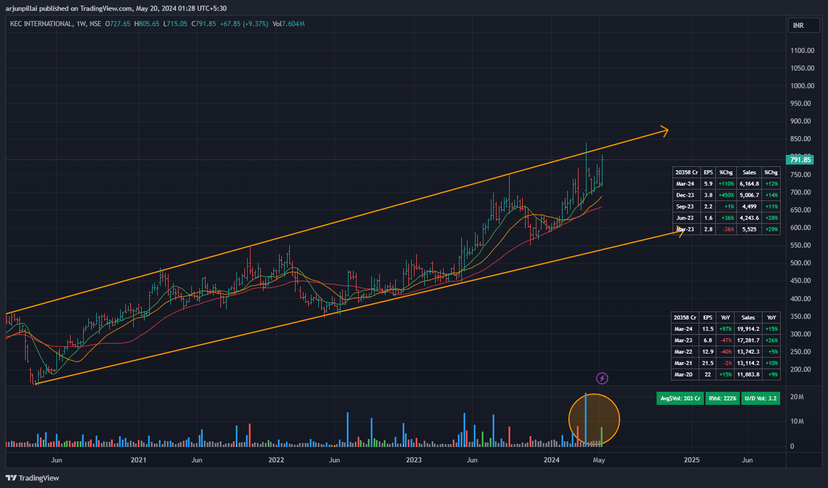Viewport: 828px width, 488px height.
Task: Click the May time axis label
Action: tap(599, 460)
